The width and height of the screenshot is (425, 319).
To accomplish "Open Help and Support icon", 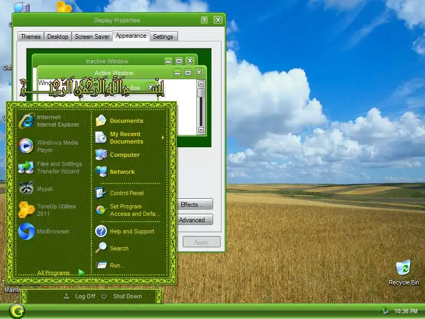I will tap(101, 231).
